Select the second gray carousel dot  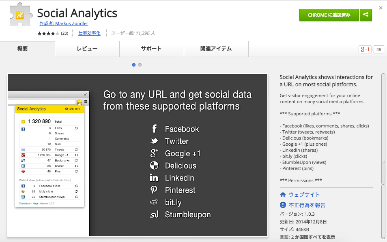(x=140, y=65)
